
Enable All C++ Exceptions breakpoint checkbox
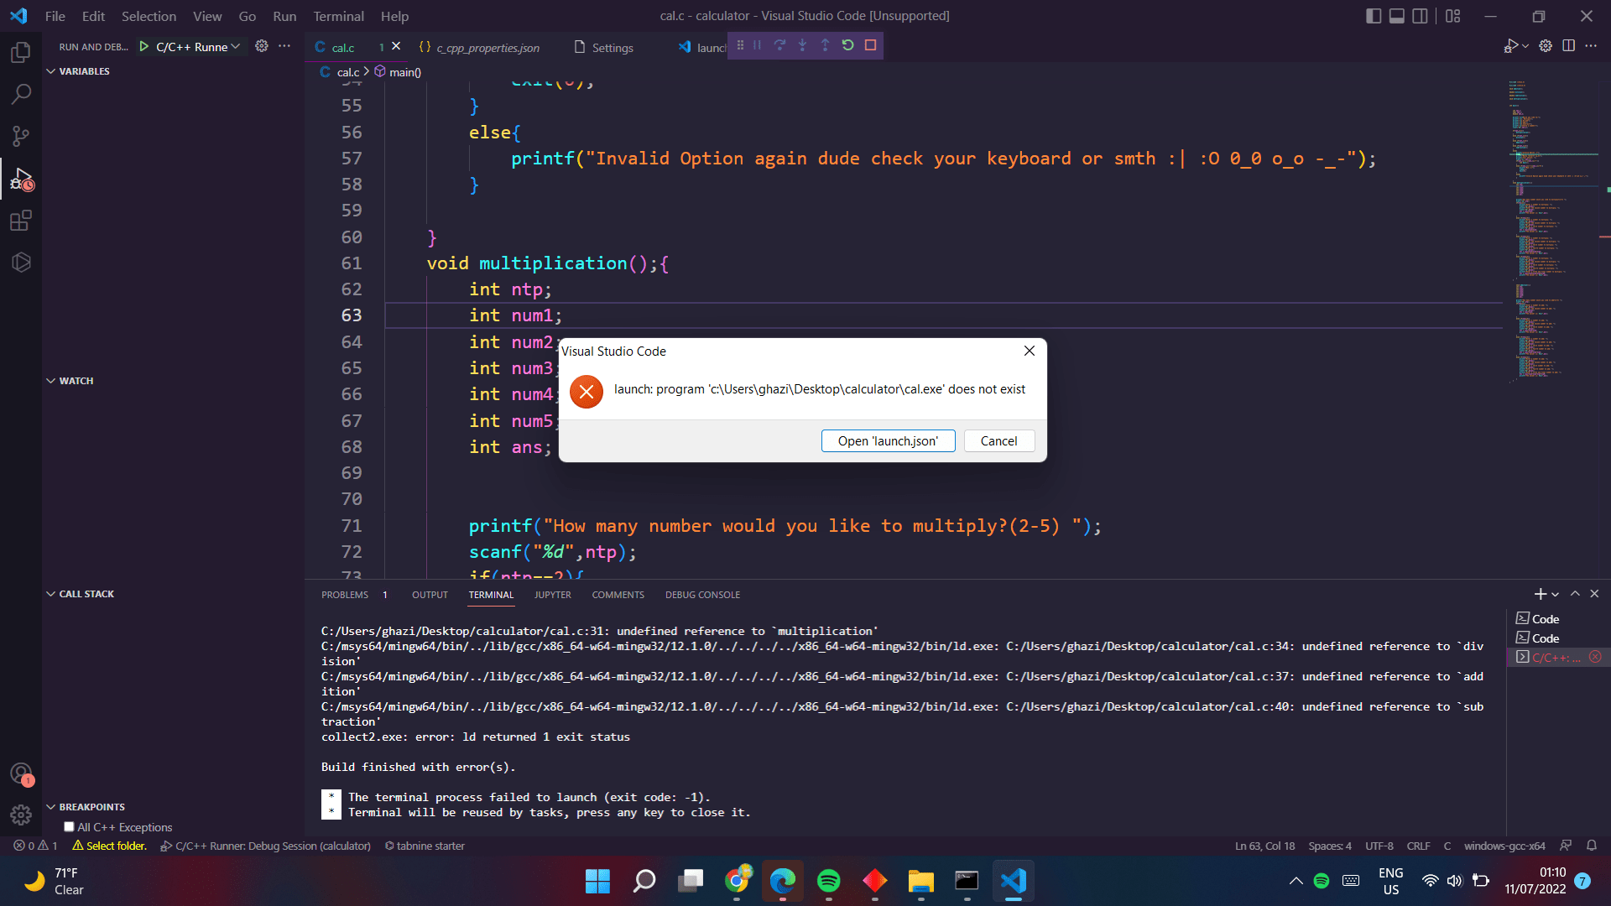[69, 827]
